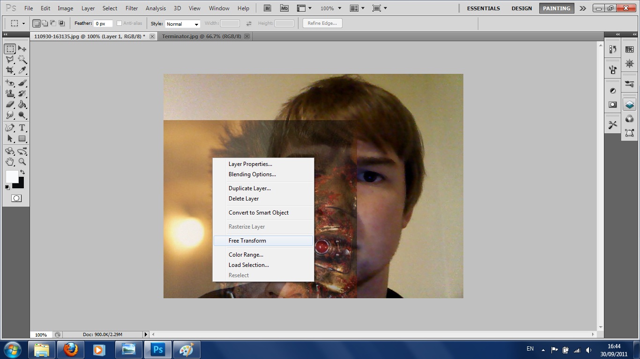Enable Subtract from selection mode
Viewport: 640px width, 359px height.
coord(53,23)
